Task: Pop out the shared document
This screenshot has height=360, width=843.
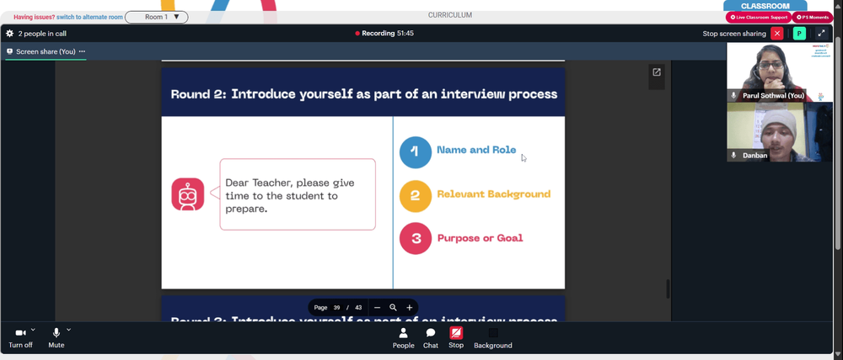Action: (657, 71)
